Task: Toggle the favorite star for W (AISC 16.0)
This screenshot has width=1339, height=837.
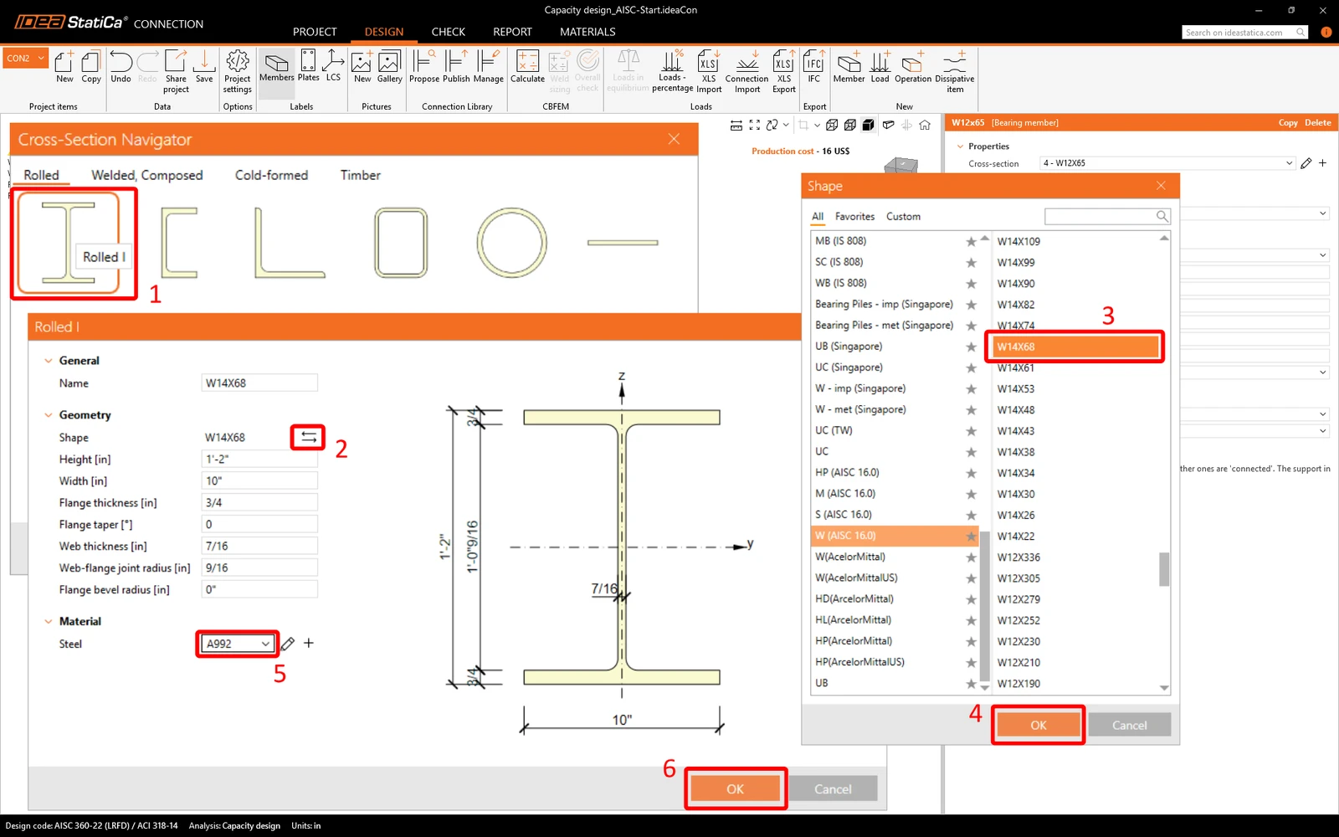Action: pos(971,536)
